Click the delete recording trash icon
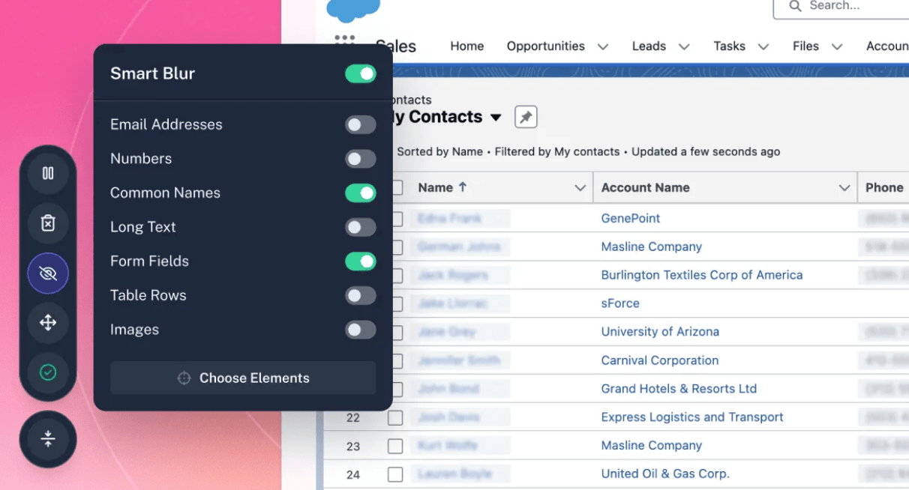Screen dimensions: 909x490 48,223
